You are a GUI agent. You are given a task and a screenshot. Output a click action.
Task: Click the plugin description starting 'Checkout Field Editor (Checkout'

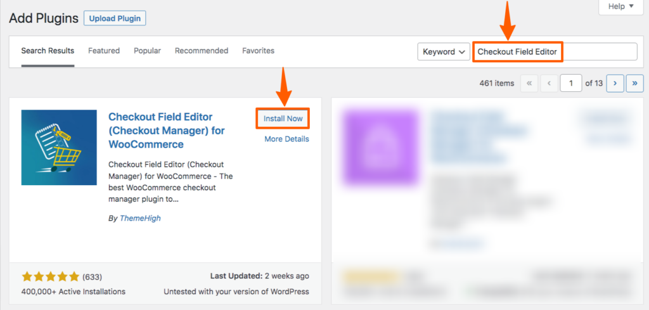(x=171, y=182)
